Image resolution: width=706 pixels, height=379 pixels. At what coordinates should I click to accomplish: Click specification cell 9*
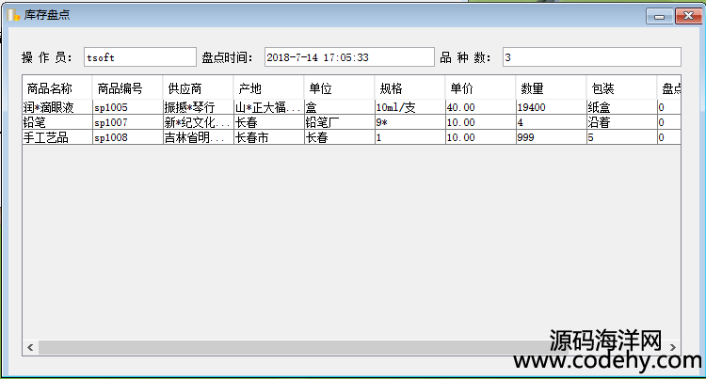click(x=410, y=122)
